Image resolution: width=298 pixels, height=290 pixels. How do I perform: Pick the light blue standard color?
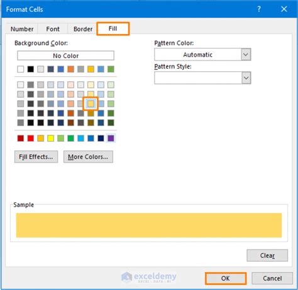click(80, 138)
